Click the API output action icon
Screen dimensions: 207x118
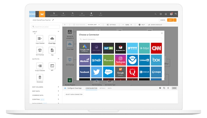[x=52, y=66]
